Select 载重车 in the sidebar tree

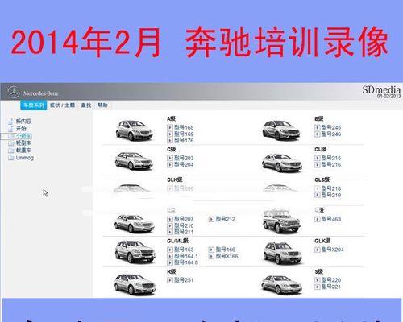click(x=23, y=151)
